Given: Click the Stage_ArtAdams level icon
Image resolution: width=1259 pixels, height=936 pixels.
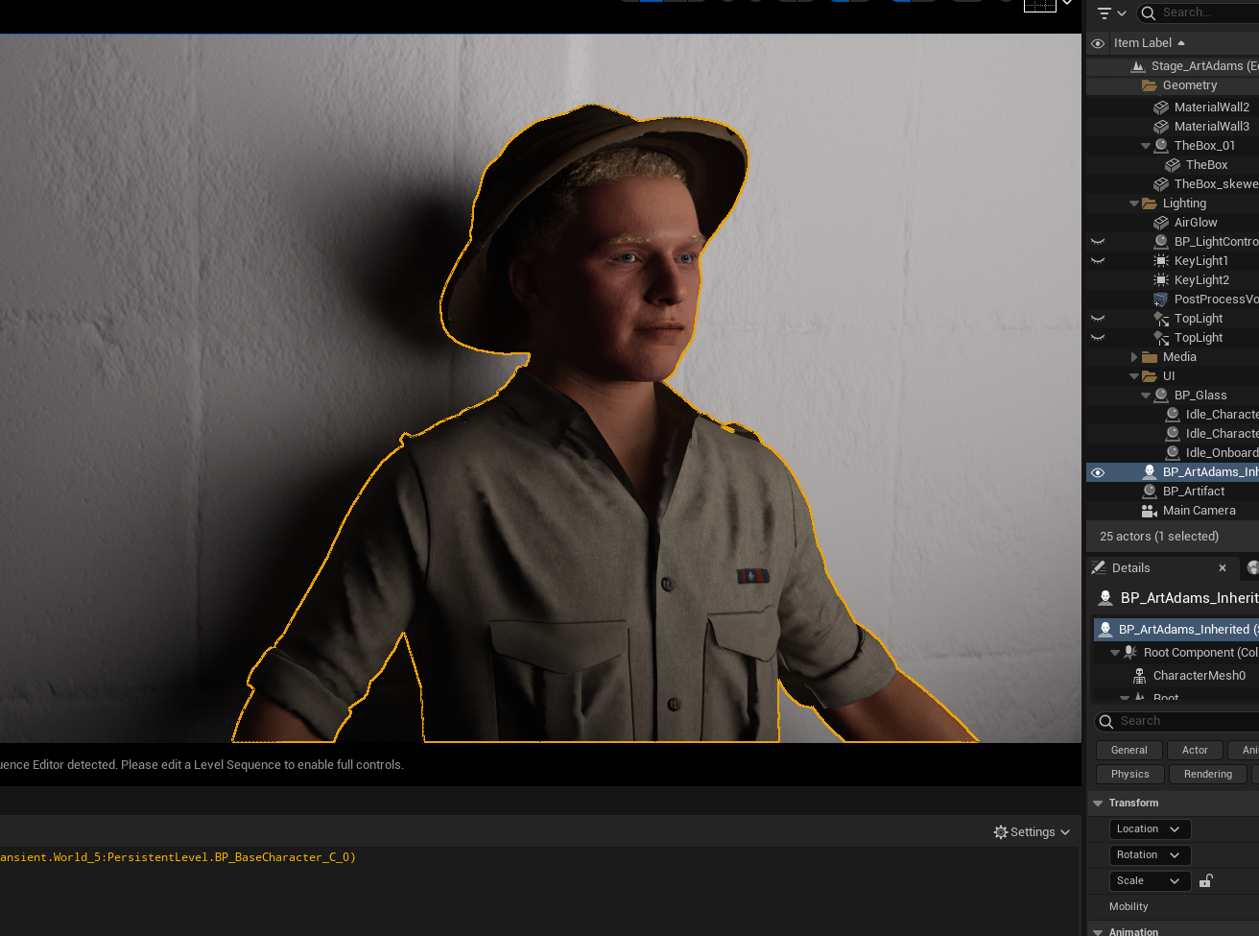Looking at the screenshot, I should (1138, 66).
